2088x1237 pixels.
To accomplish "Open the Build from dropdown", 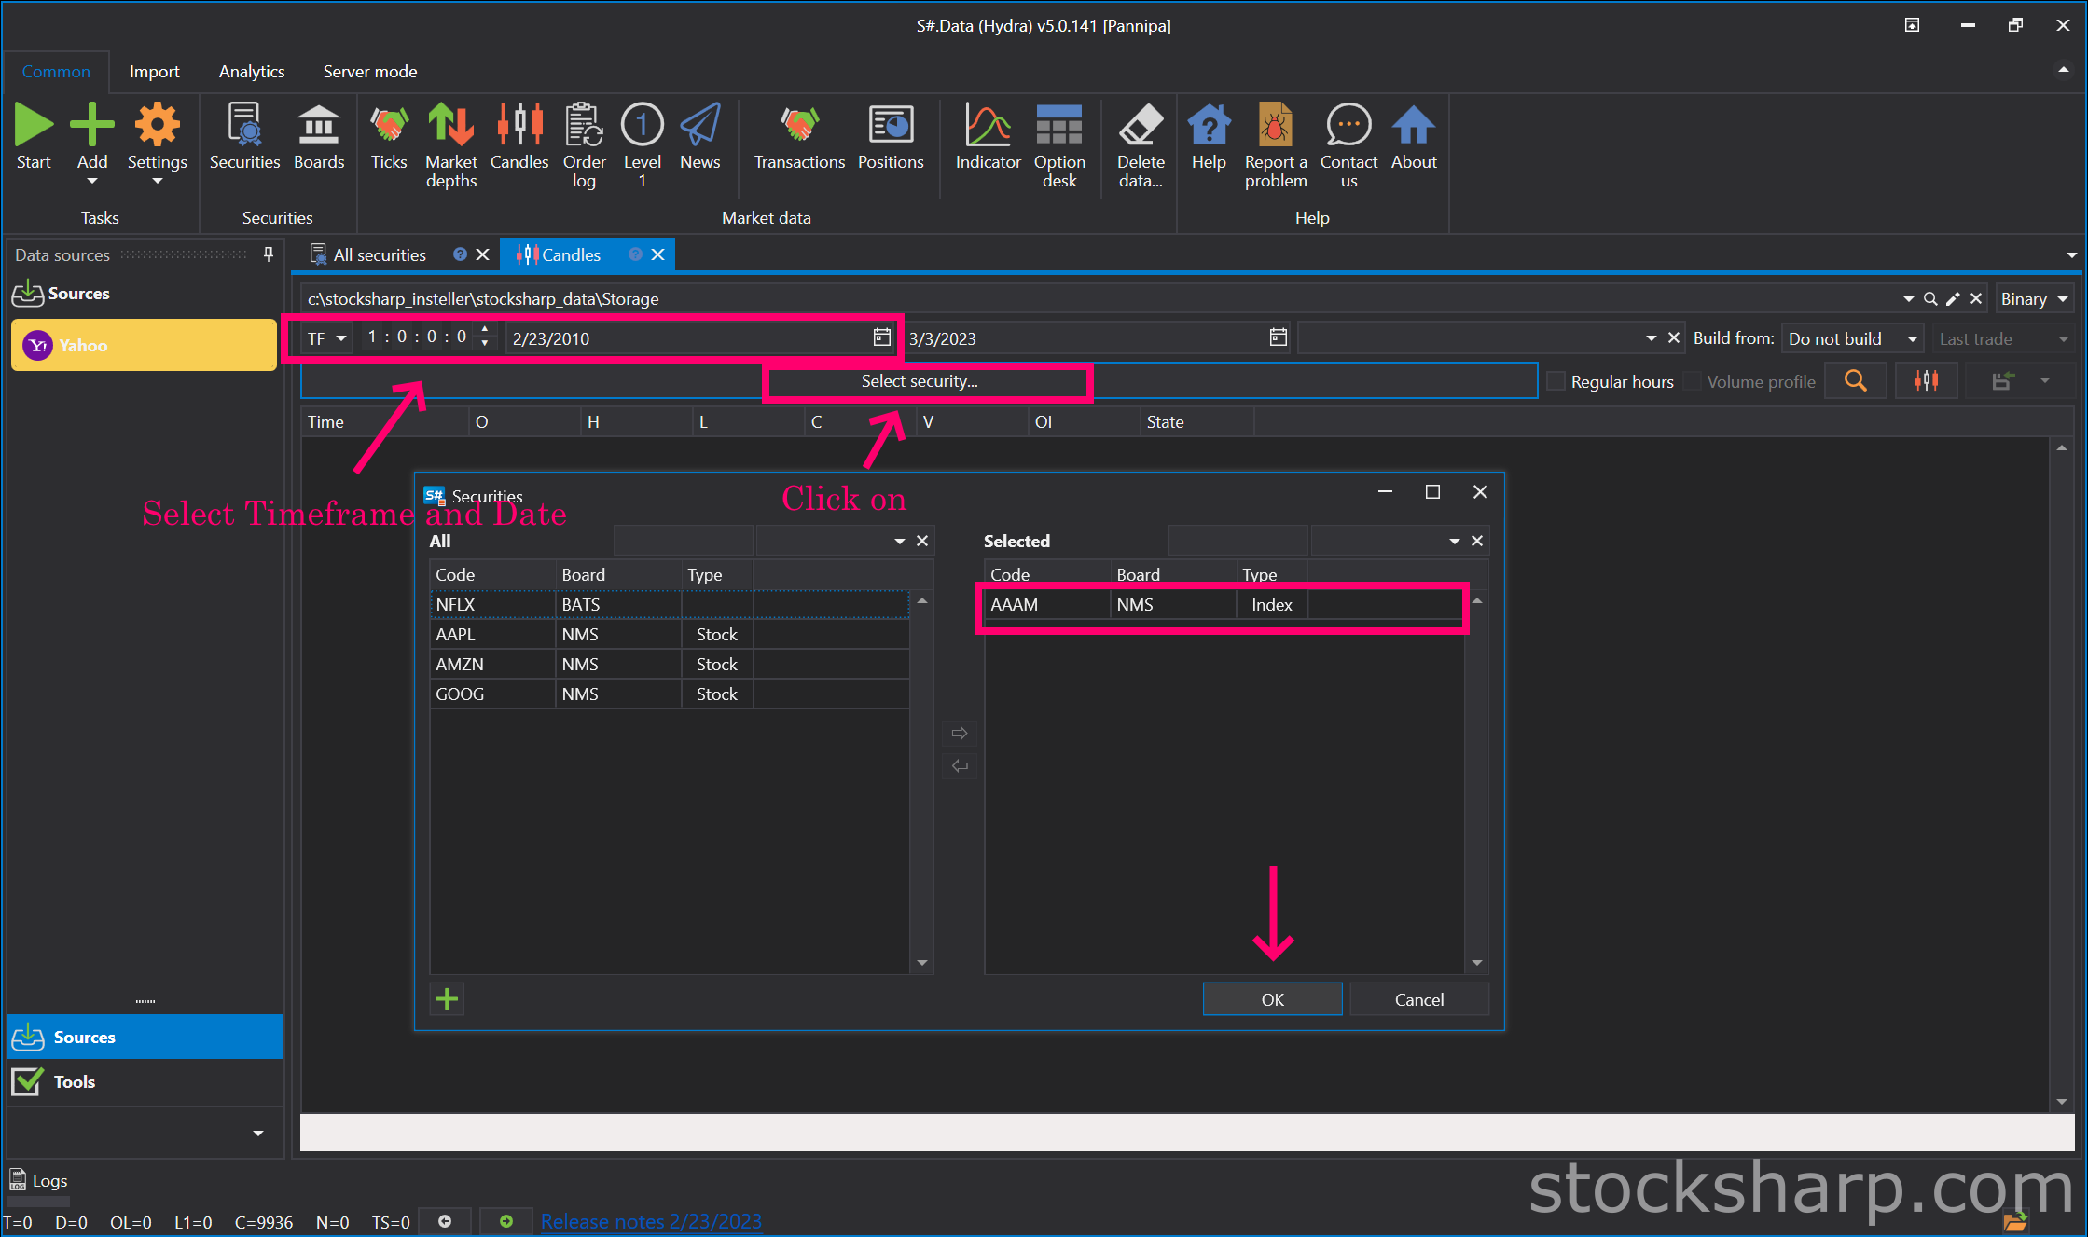I will click(1853, 338).
